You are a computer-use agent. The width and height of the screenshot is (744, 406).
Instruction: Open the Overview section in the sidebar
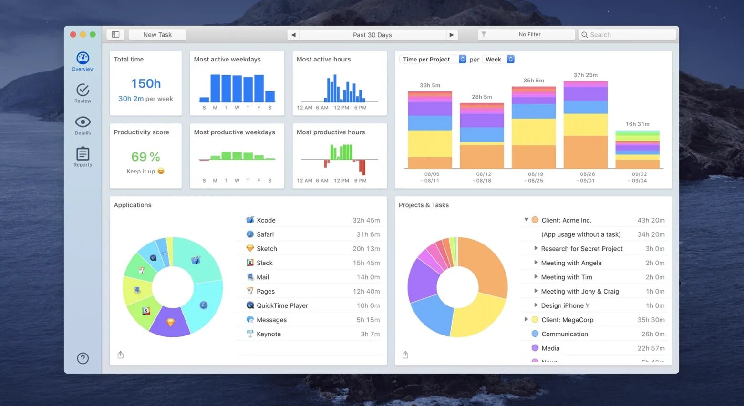83,61
